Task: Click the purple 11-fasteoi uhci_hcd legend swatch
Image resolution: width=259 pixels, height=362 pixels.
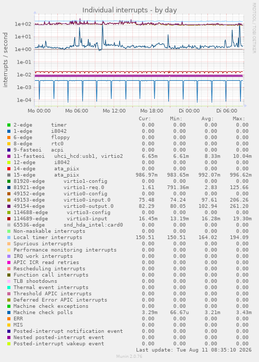Action: point(9,156)
